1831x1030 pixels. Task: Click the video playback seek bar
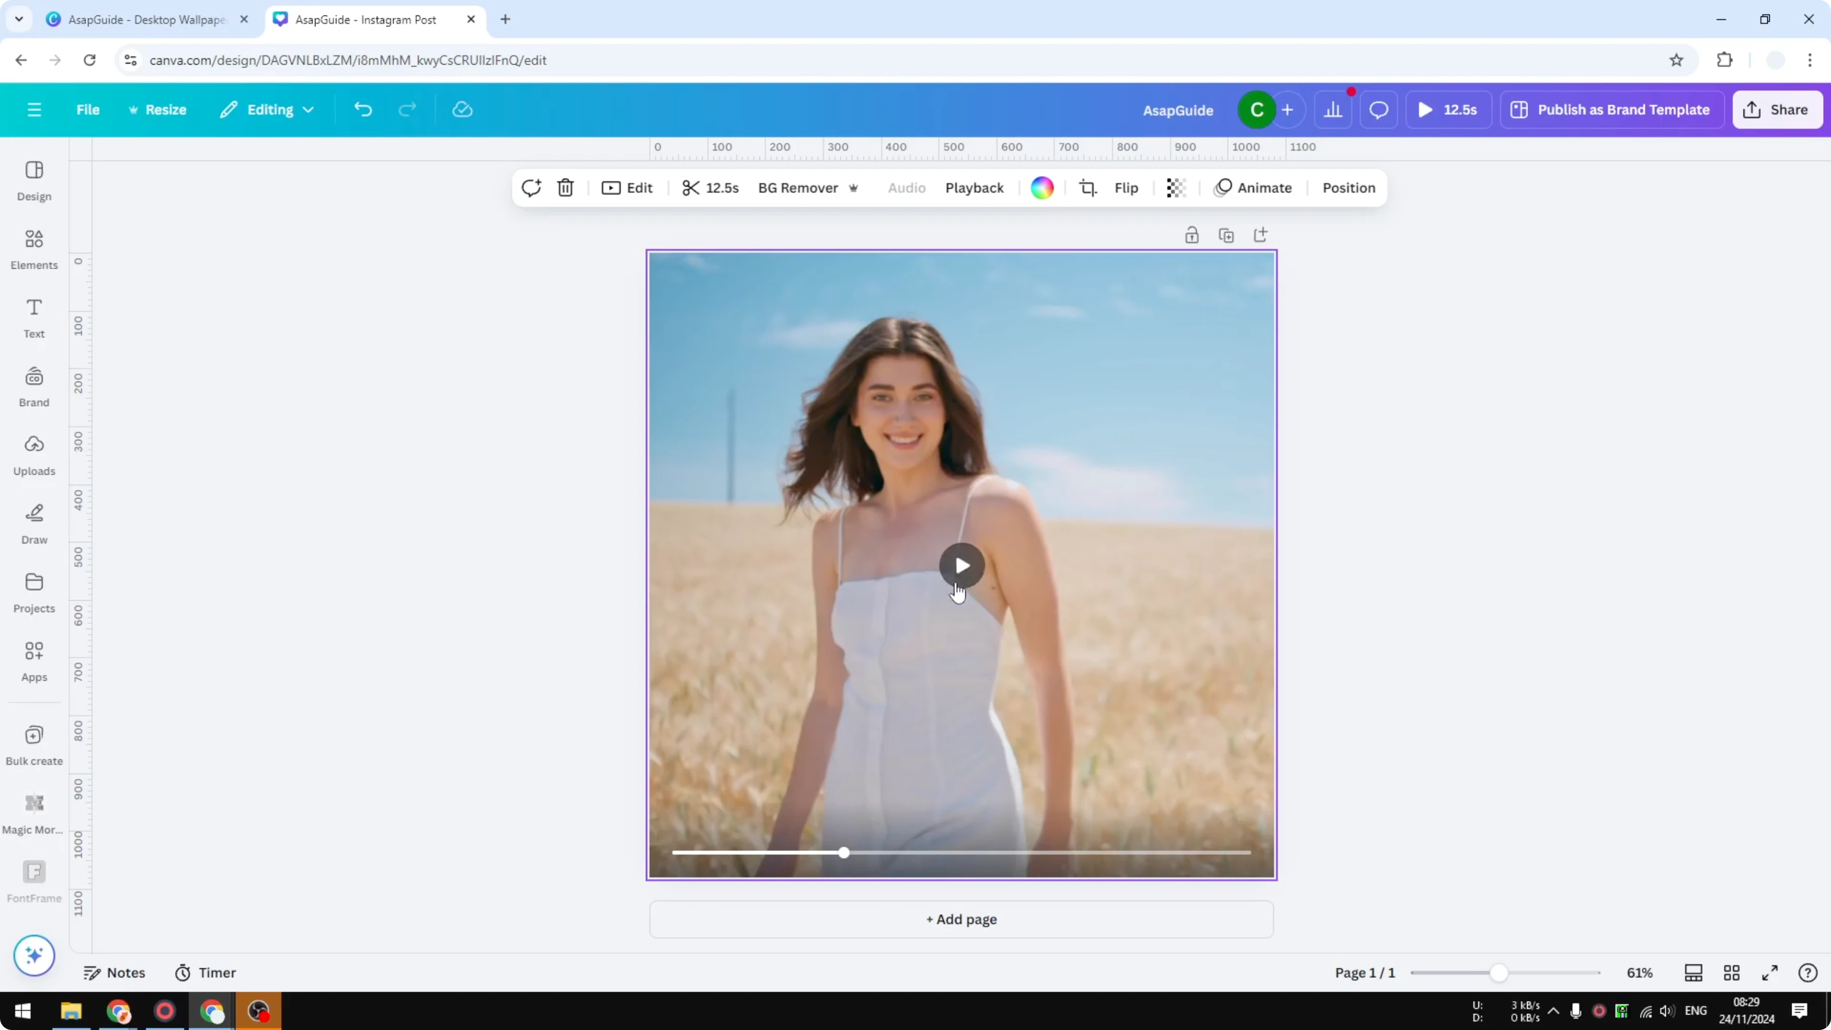click(961, 852)
